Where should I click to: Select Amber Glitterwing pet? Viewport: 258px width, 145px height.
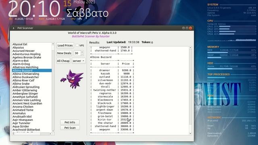[32, 90]
